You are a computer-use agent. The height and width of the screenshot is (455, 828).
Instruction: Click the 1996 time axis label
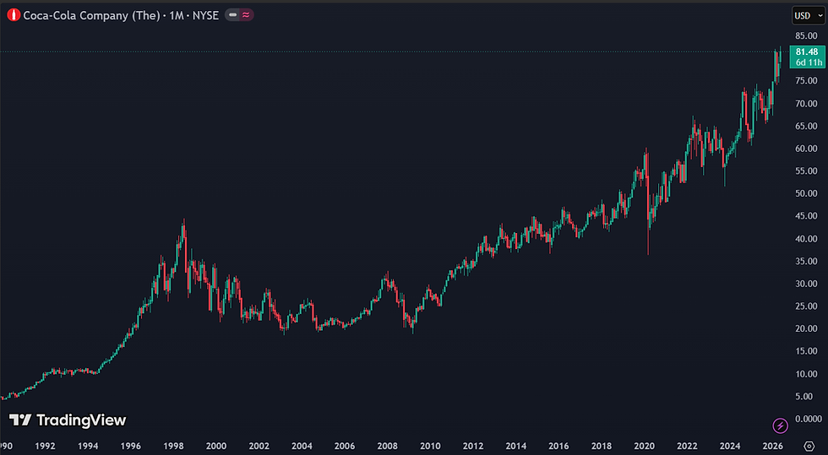(x=130, y=447)
